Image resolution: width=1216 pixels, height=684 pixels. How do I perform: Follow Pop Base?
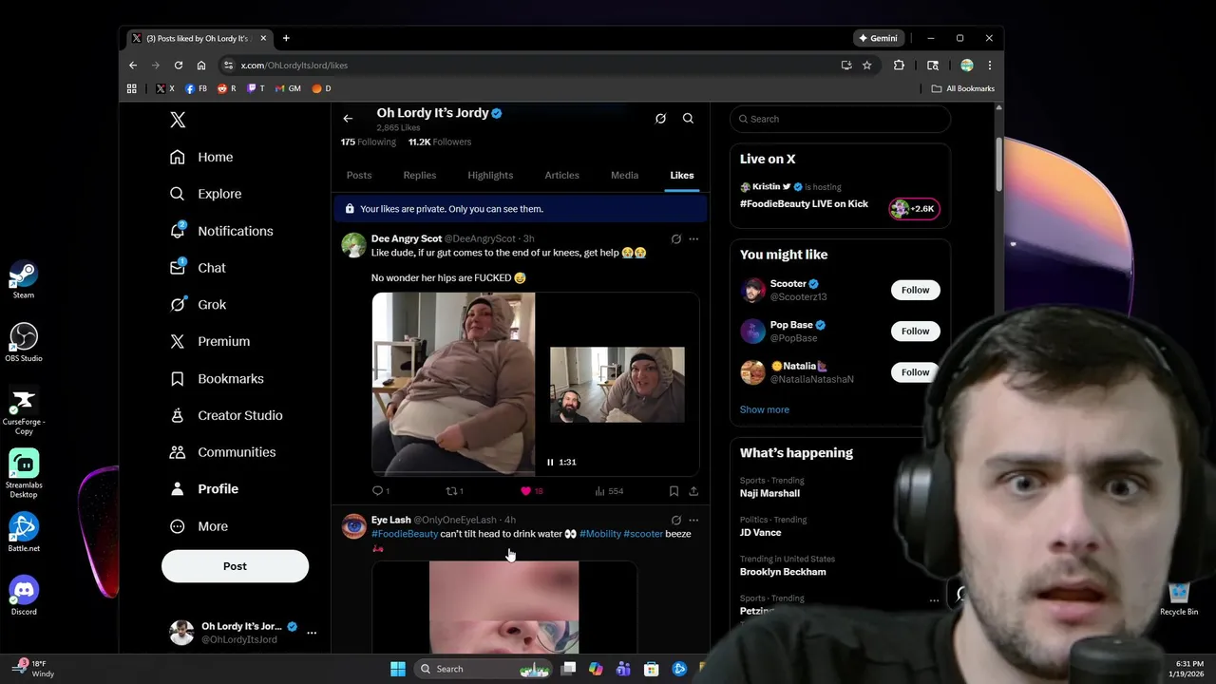coord(915,331)
